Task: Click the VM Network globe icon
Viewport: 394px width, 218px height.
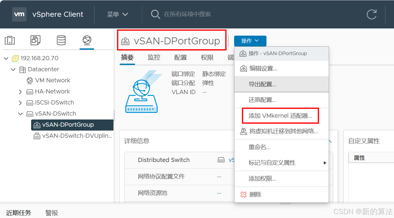Action: pyautogui.click(x=30, y=81)
